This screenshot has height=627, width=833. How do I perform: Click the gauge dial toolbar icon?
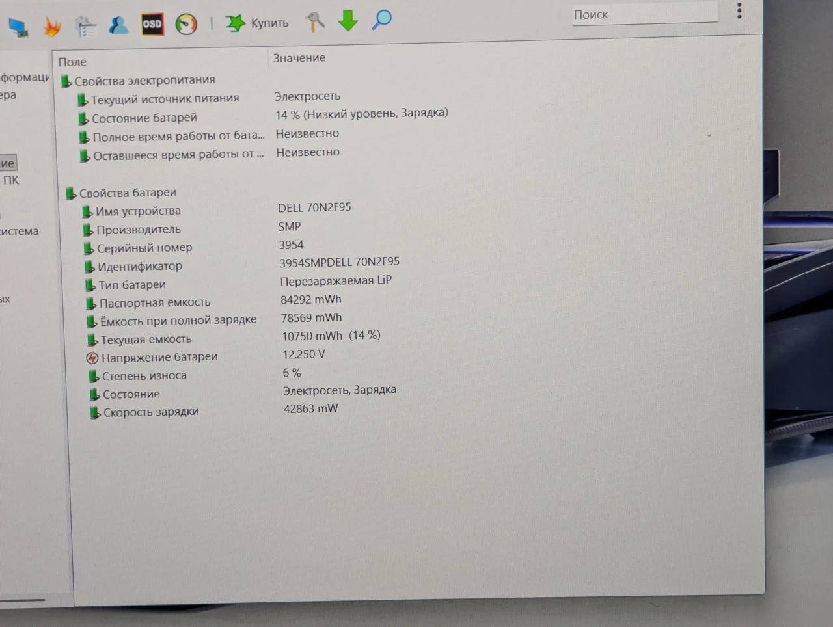(186, 24)
